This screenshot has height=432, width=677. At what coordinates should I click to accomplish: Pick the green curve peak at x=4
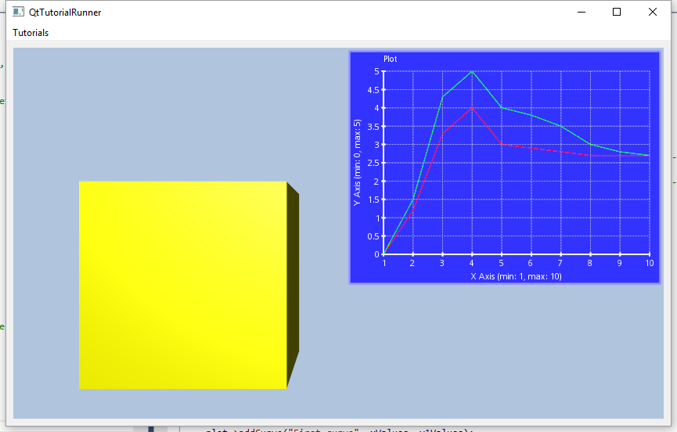point(472,72)
